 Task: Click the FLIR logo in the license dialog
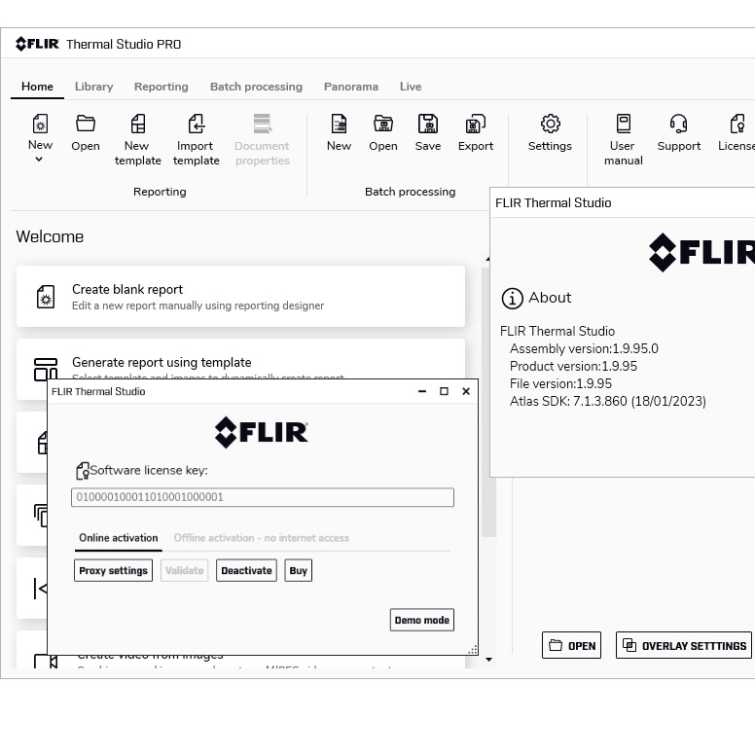click(x=261, y=432)
